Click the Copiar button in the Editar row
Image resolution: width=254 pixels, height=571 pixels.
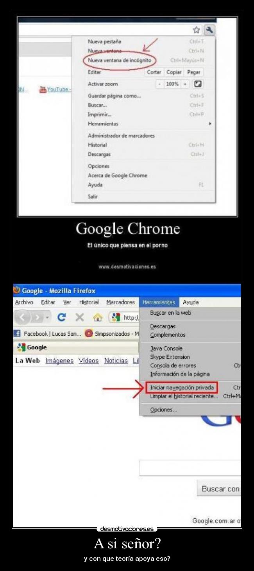tap(174, 72)
